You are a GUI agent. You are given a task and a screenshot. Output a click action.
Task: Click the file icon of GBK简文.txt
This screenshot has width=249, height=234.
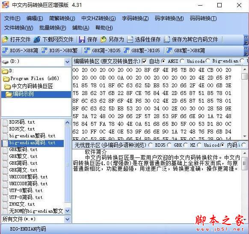pos(6,170)
